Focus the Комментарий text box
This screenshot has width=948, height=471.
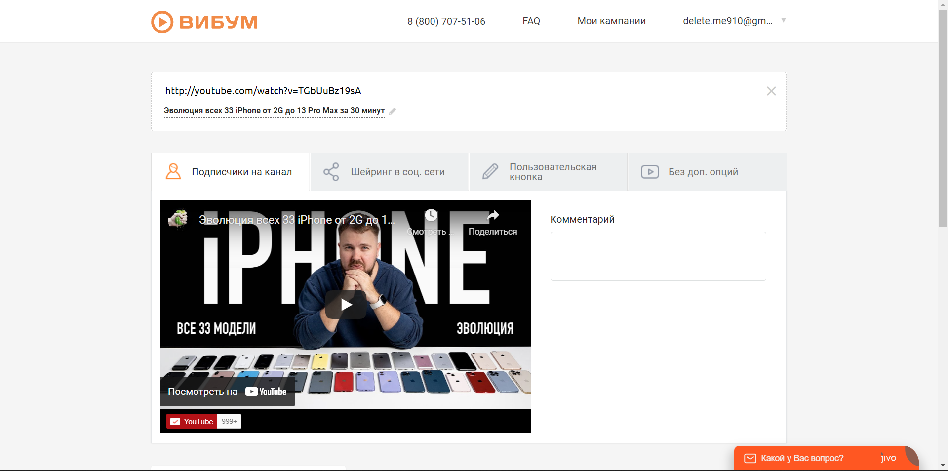[658, 256]
